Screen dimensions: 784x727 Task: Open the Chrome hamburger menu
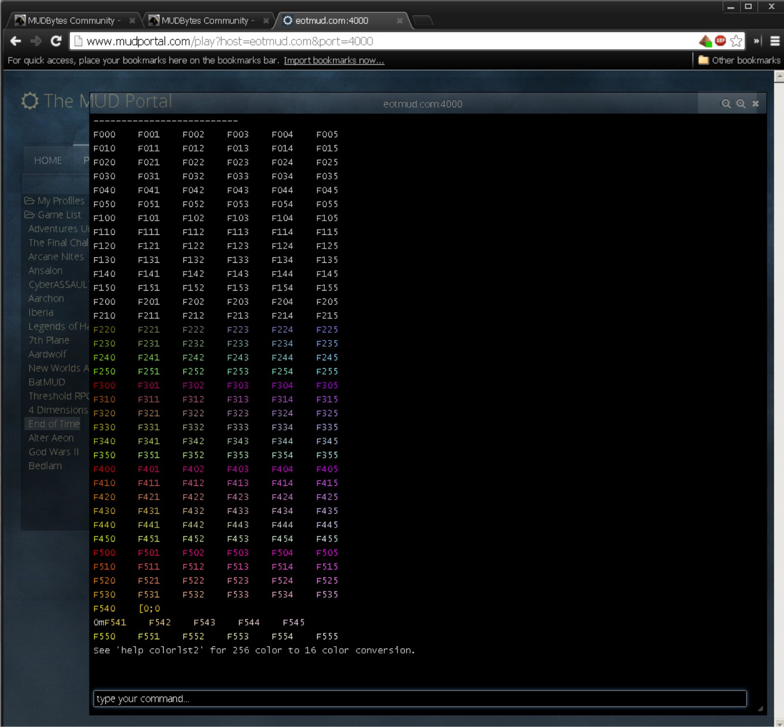click(775, 41)
